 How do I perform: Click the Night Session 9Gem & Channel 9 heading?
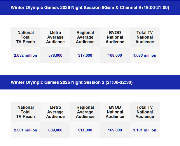(x=90, y=7)
